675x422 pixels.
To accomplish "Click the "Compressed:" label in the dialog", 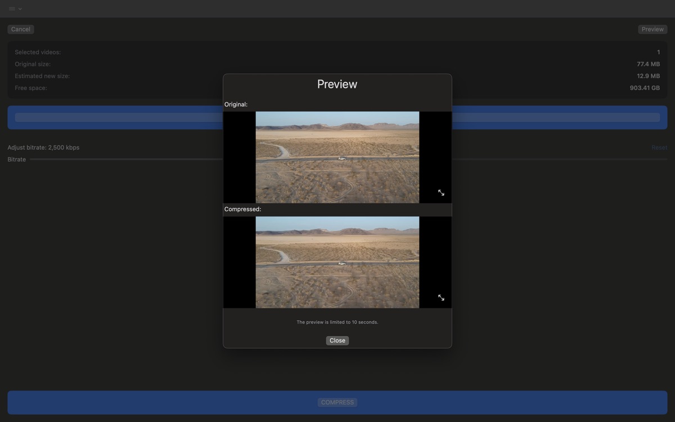I will click(x=242, y=209).
